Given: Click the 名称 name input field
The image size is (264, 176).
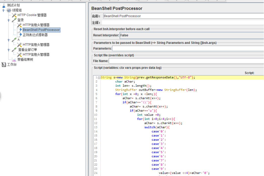Looking at the screenshot, I should click(x=183, y=16).
